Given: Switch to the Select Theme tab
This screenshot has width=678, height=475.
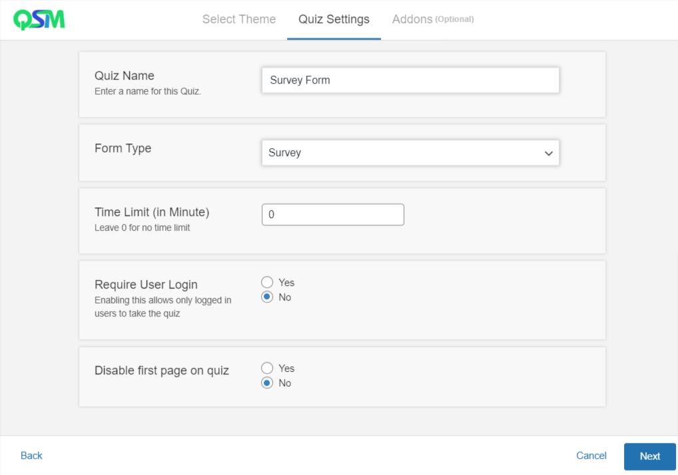Looking at the screenshot, I should 238,19.
